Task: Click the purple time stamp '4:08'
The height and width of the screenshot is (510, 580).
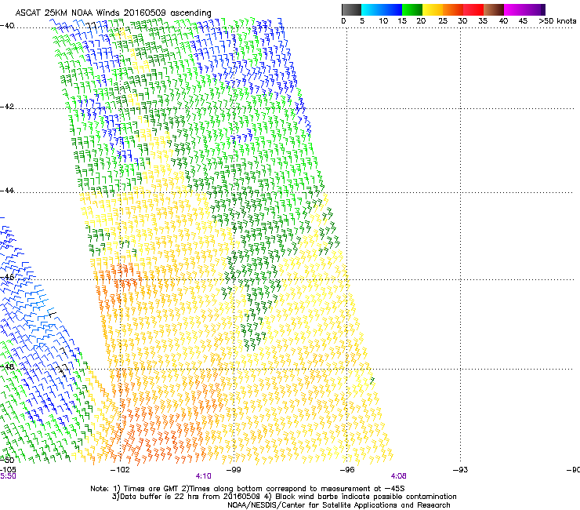Action: click(x=398, y=476)
